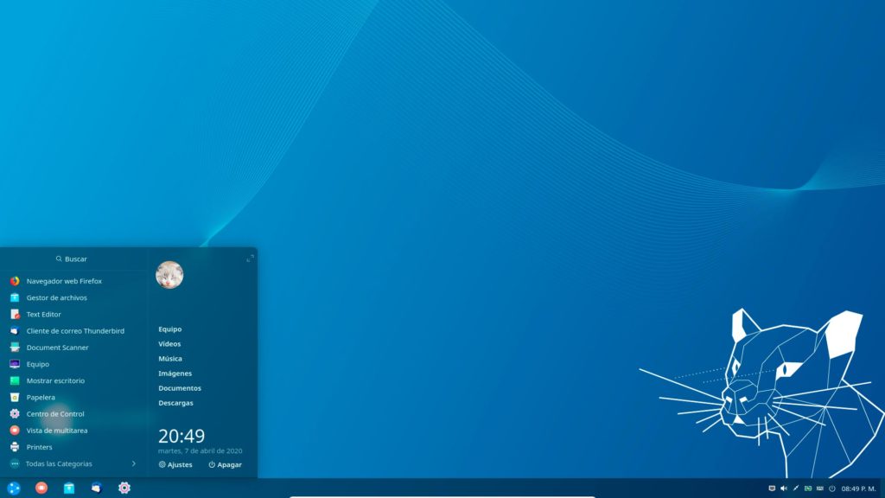Launch Thunderbird from the taskbar
885x498 pixels.
(x=97, y=488)
